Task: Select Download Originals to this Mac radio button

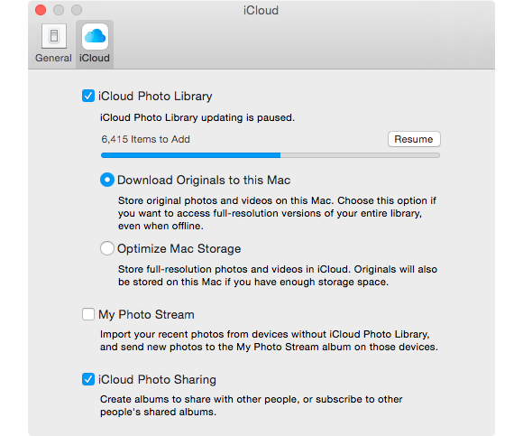Action: tap(107, 180)
